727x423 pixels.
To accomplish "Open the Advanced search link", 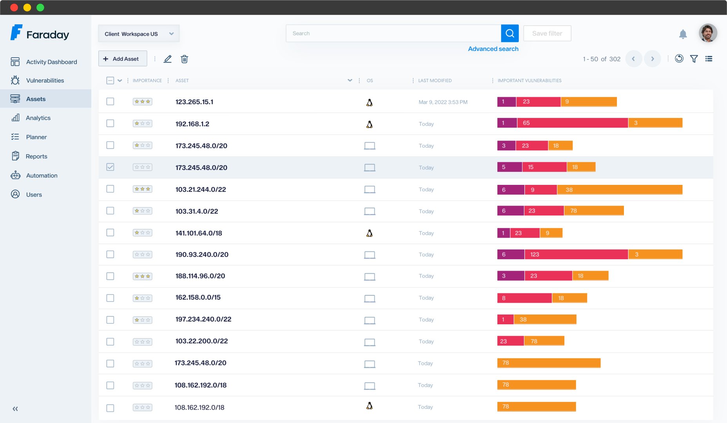I will coord(493,49).
